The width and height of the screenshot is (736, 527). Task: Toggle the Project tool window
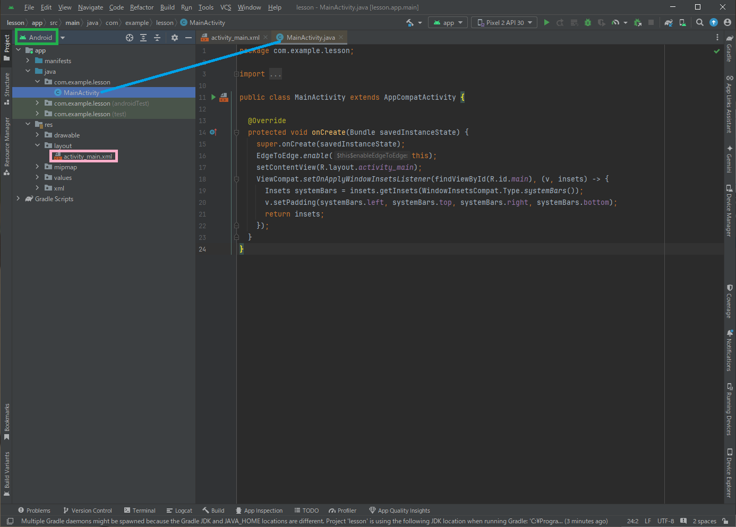[x=7, y=48]
